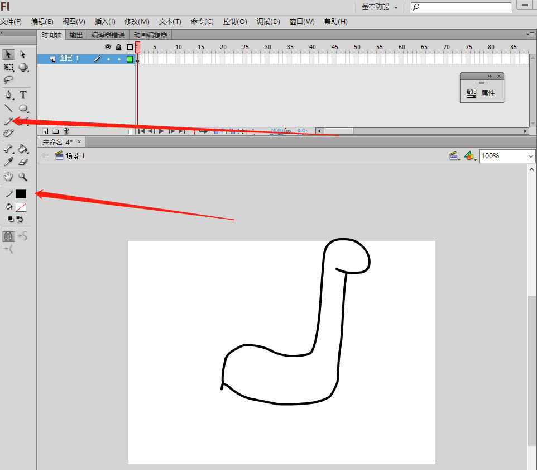537x470 pixels.
Task: Select the Text tool
Action: [x=23, y=94]
